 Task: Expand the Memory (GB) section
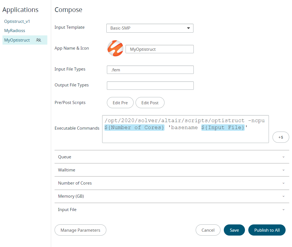click(172, 196)
